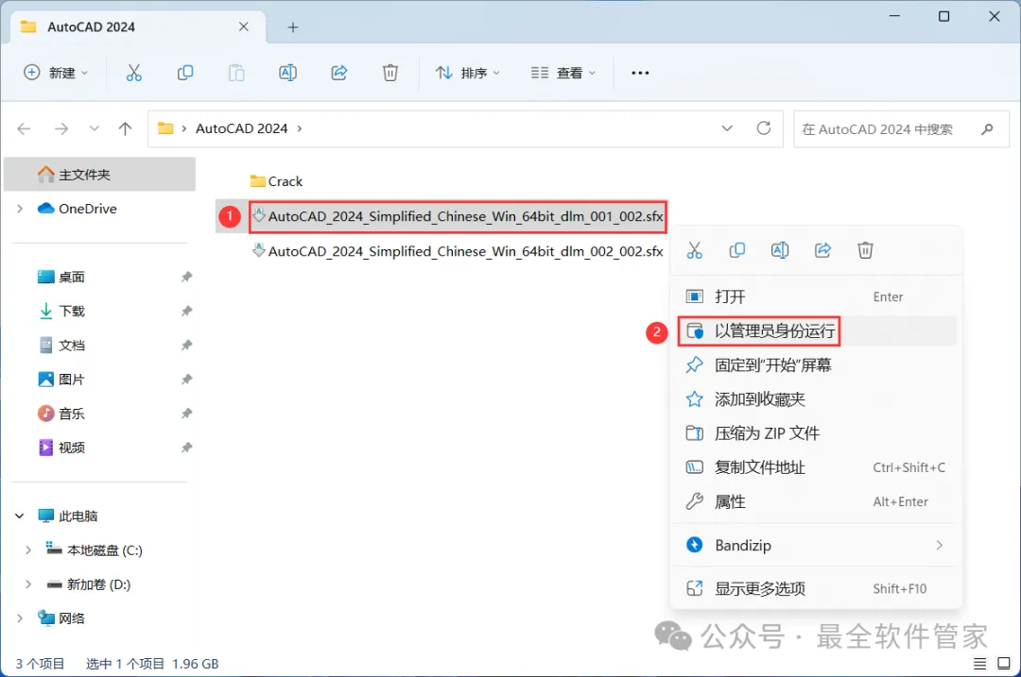Image resolution: width=1021 pixels, height=677 pixels.
Task: Click AutoCAD 2024 in the address breadcrumb
Action: point(242,128)
